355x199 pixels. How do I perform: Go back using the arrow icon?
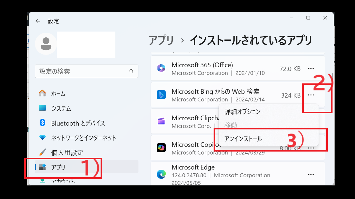click(x=38, y=21)
